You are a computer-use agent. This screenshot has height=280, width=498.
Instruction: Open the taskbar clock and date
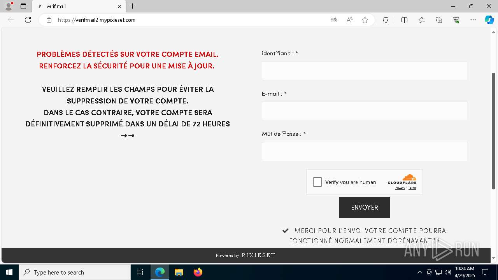[465, 272]
